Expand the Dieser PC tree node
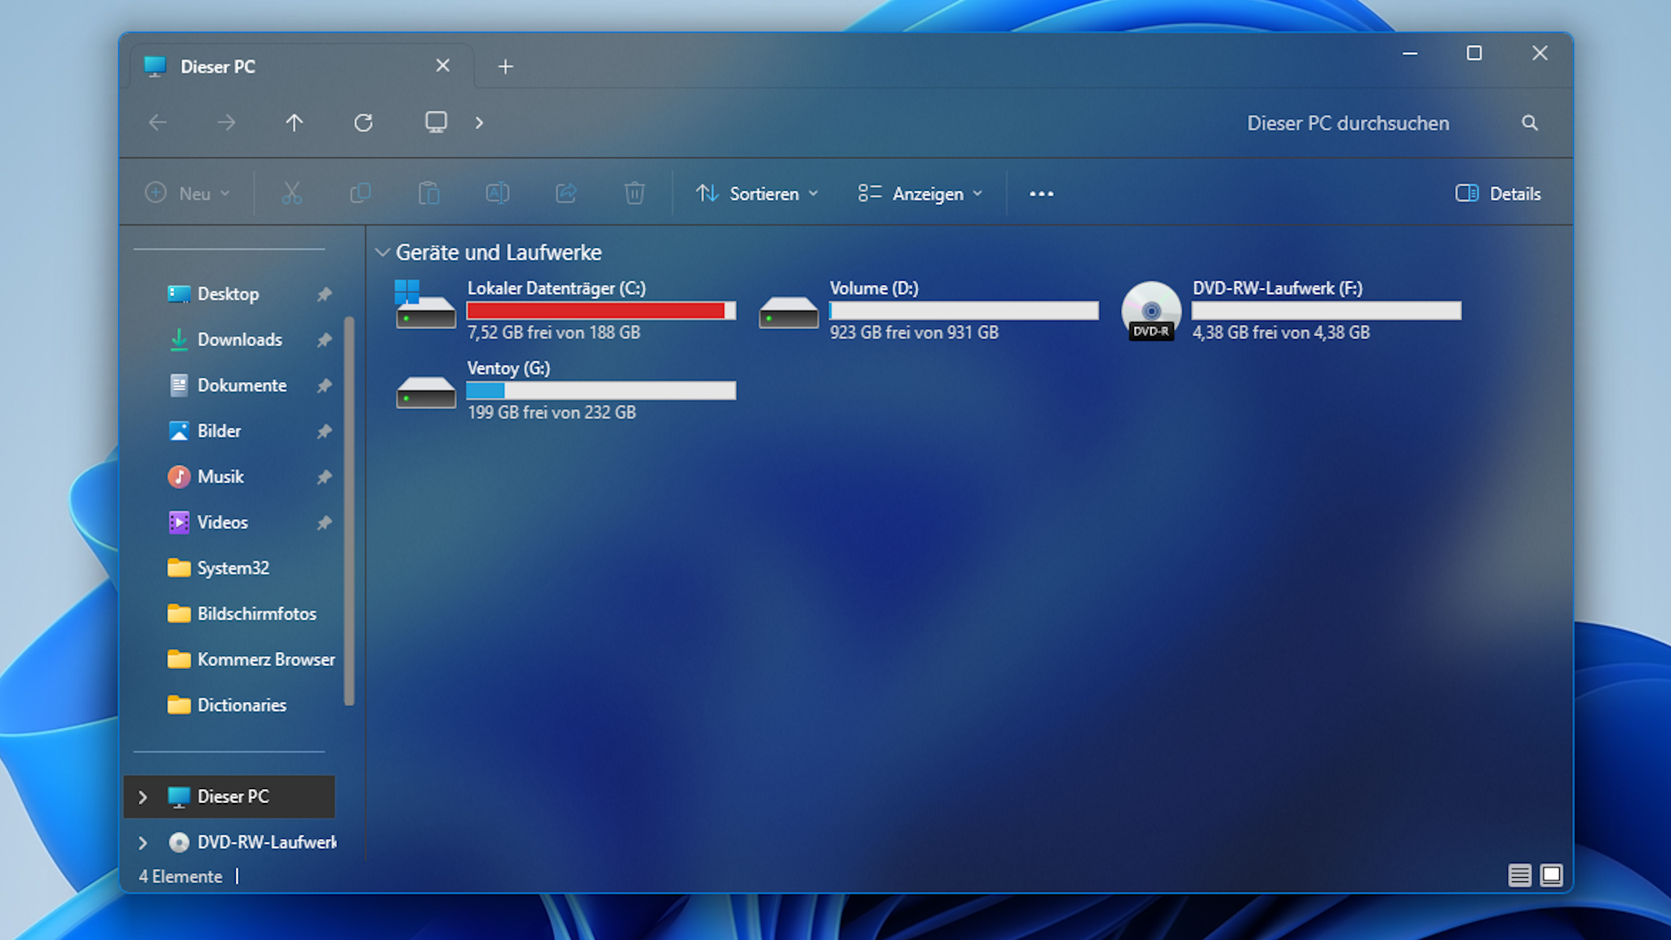1671x940 pixels. [x=143, y=796]
